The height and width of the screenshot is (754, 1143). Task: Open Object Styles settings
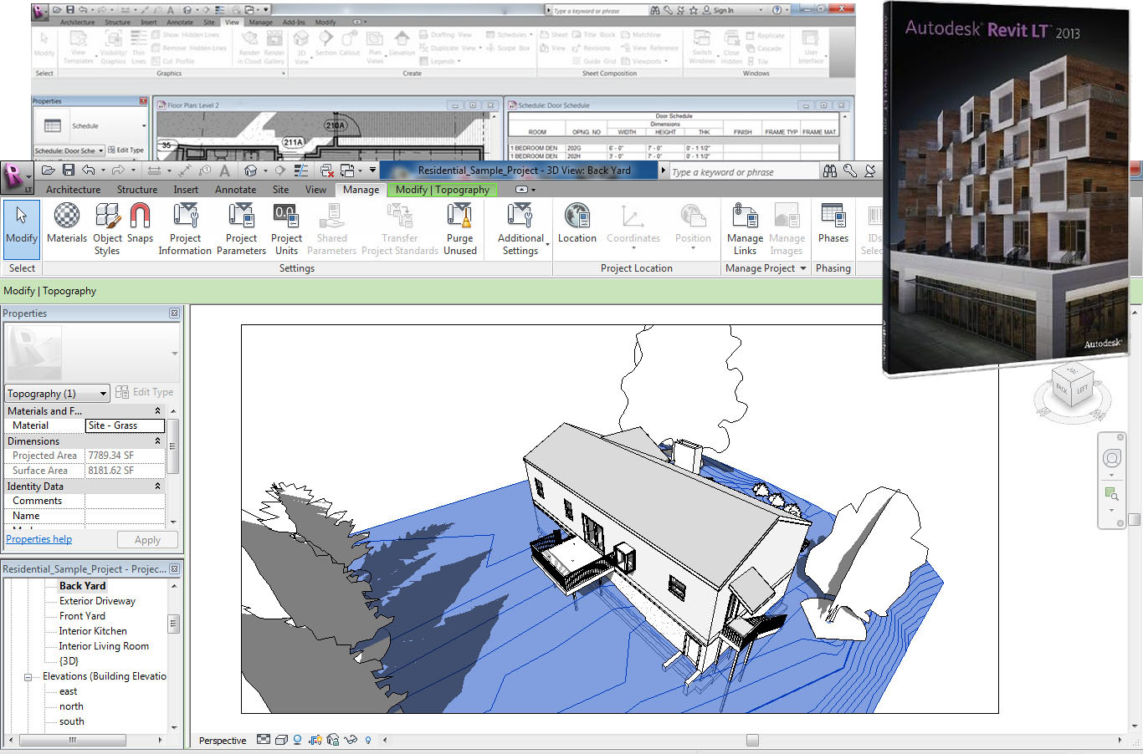click(107, 229)
